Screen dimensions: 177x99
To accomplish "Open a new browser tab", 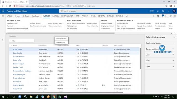I will [x=31, y=2].
